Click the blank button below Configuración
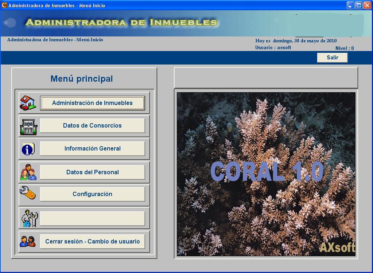 pos(92,219)
